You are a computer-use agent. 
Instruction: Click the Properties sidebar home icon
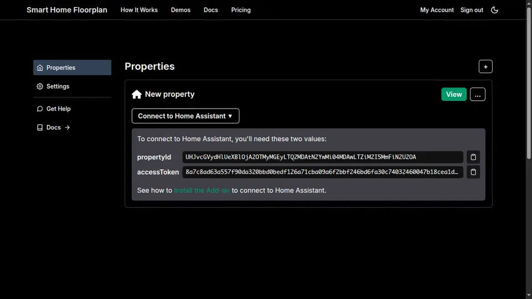(x=40, y=68)
